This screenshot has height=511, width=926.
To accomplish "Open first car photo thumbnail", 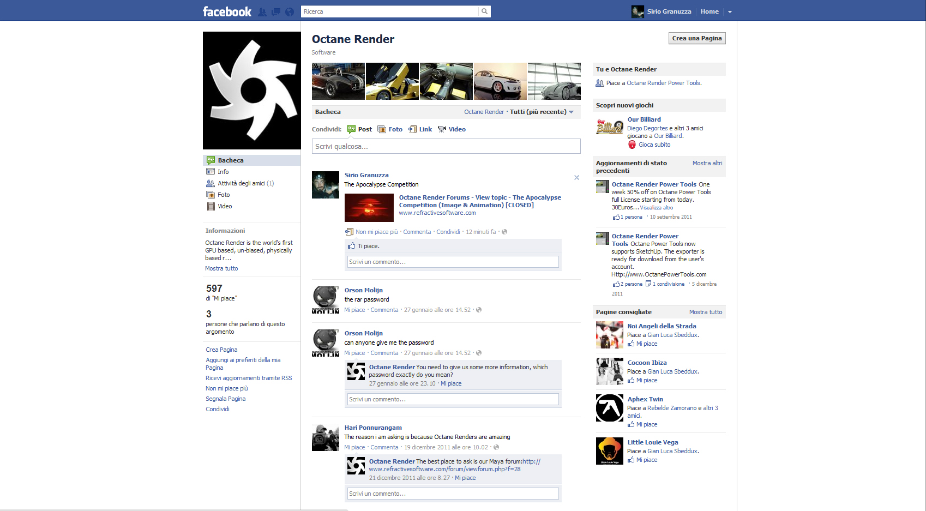I will pyautogui.click(x=338, y=81).
